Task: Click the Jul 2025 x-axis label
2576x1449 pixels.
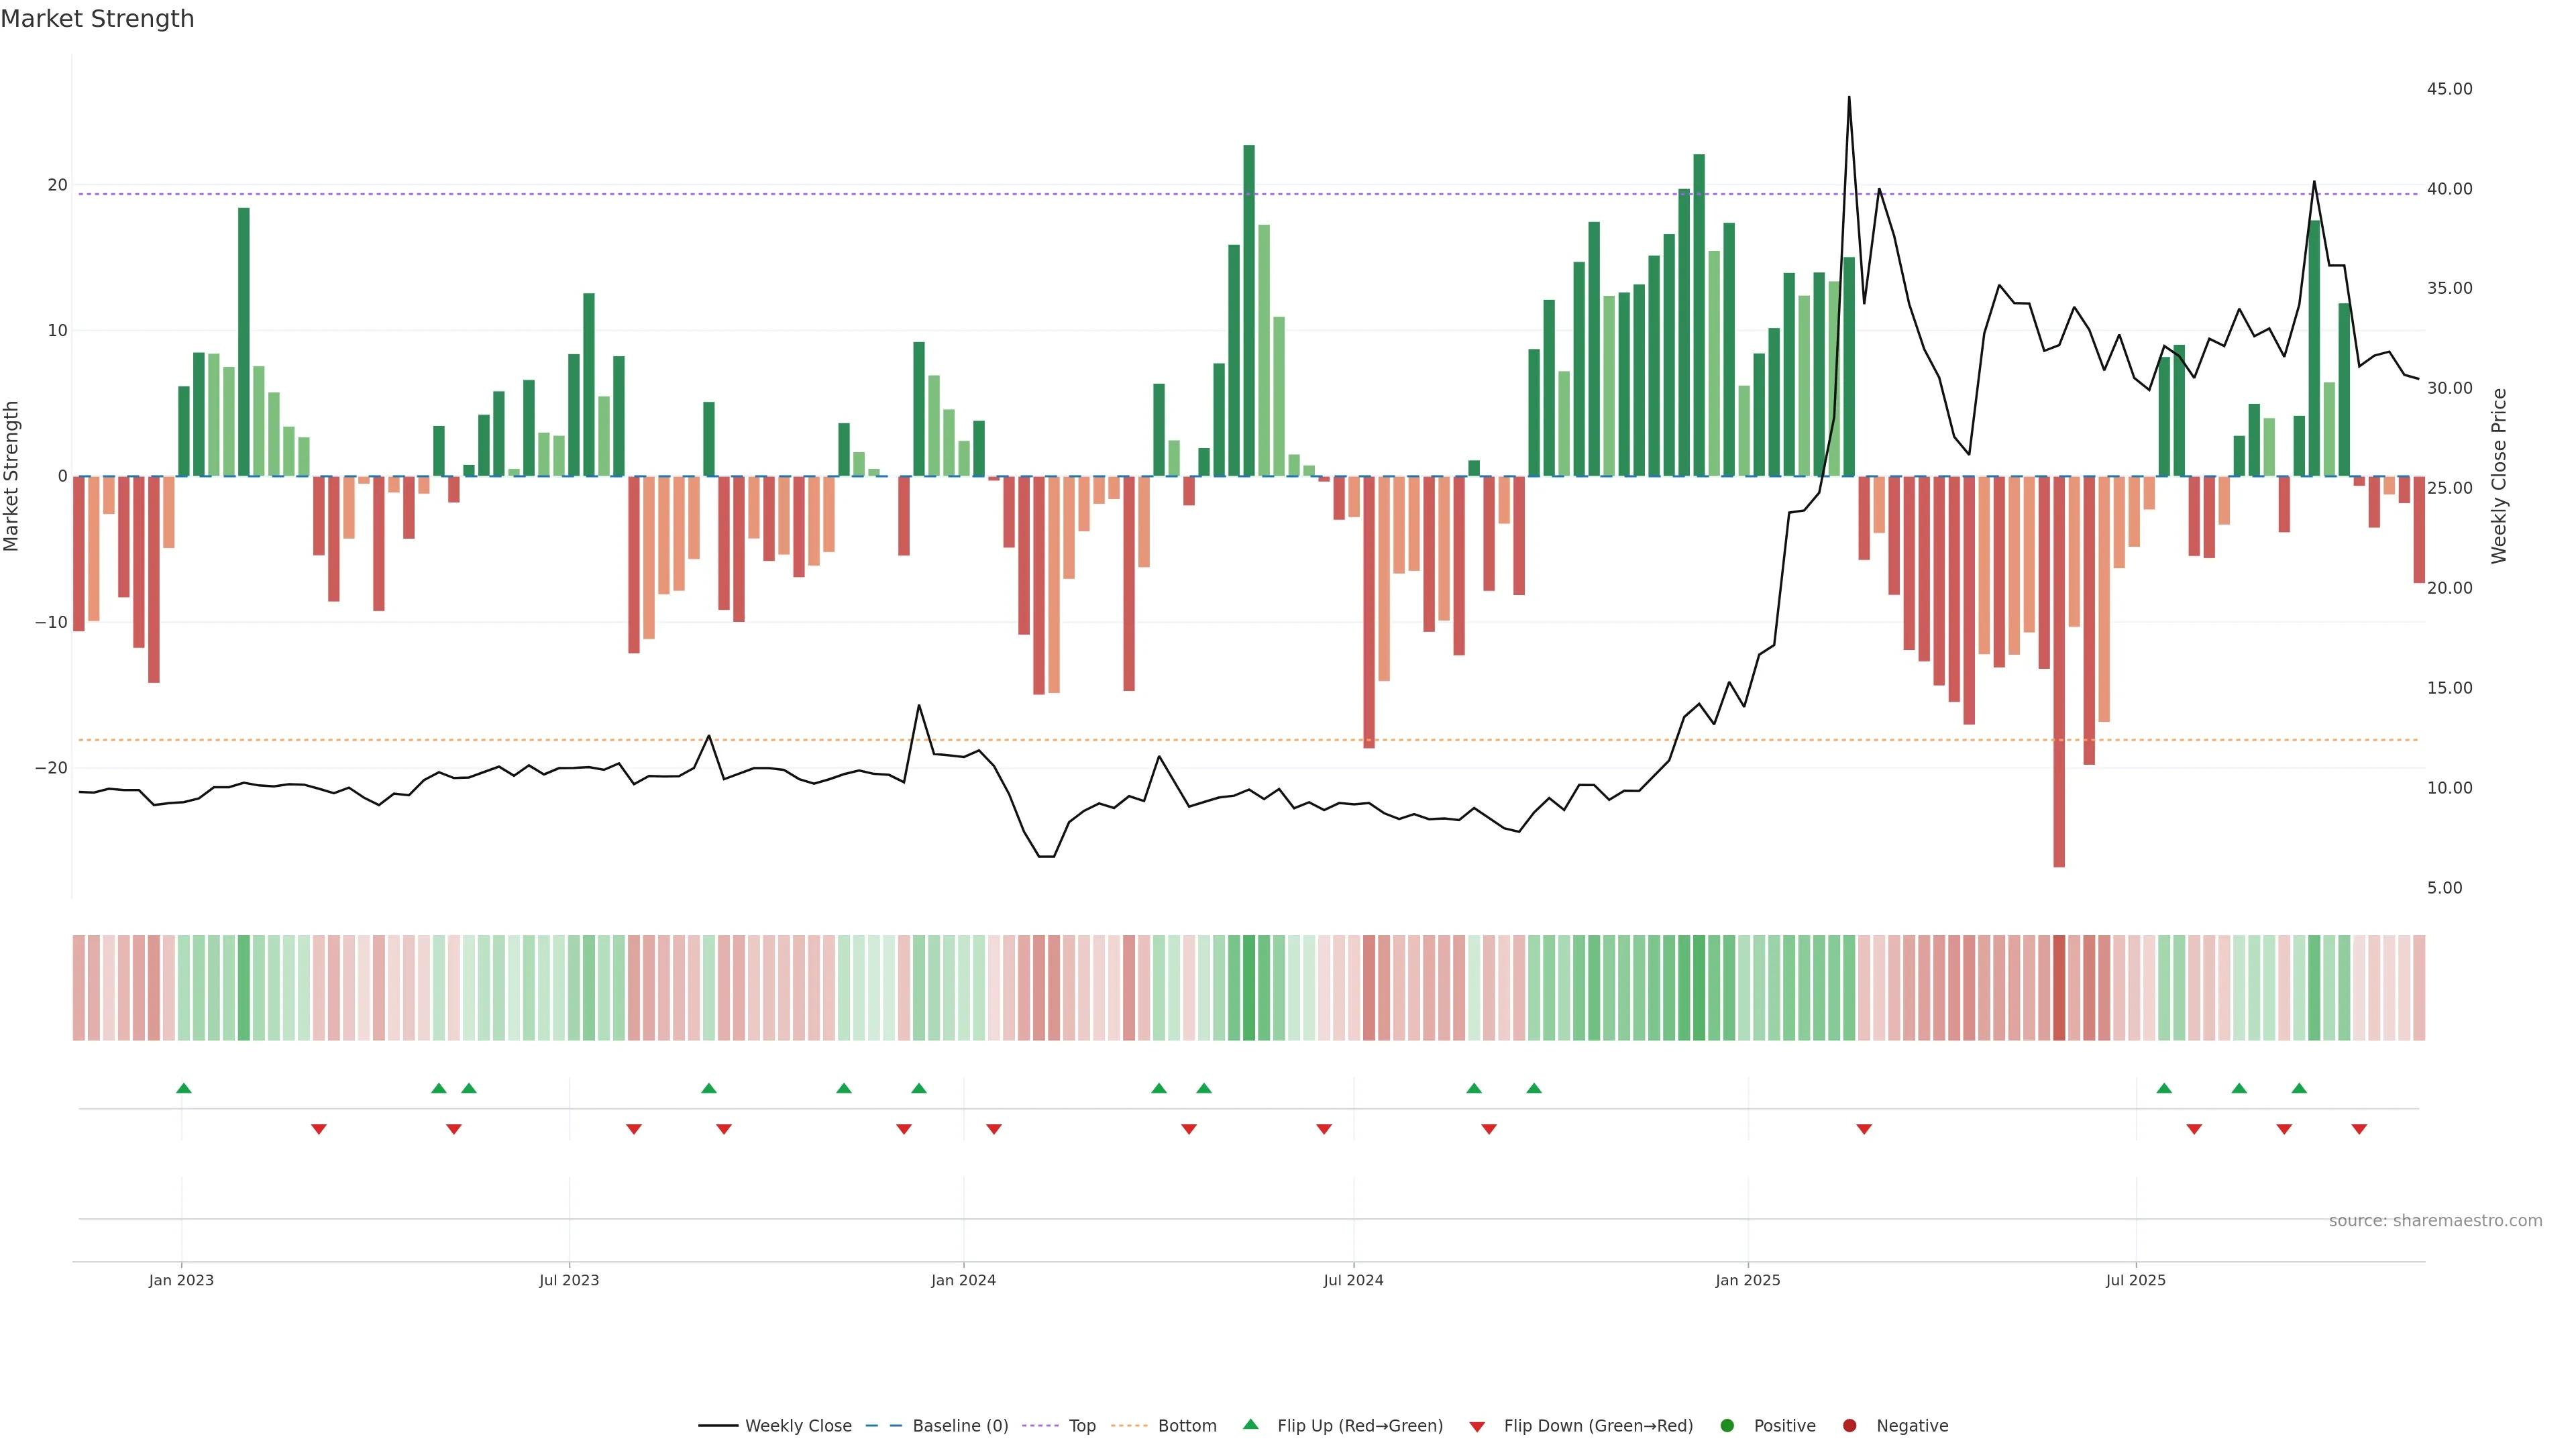Action: [x=2135, y=1280]
